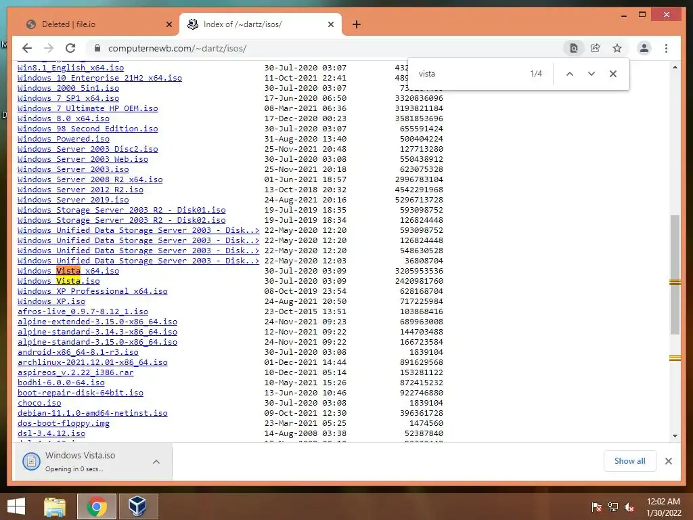
Task: Open boot-repair-disk-64bit.iso link
Action: [x=81, y=393]
